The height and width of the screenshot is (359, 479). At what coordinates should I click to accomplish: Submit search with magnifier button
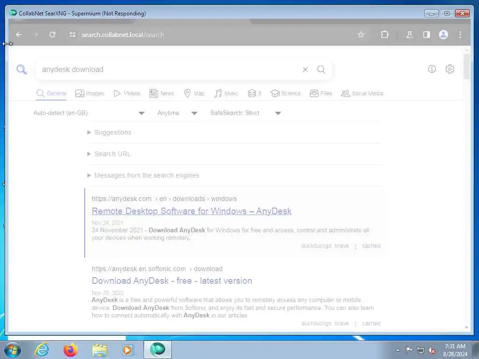pyautogui.click(x=321, y=70)
